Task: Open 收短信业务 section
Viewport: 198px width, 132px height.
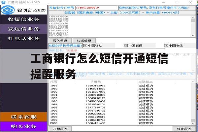Action: pos(24,19)
